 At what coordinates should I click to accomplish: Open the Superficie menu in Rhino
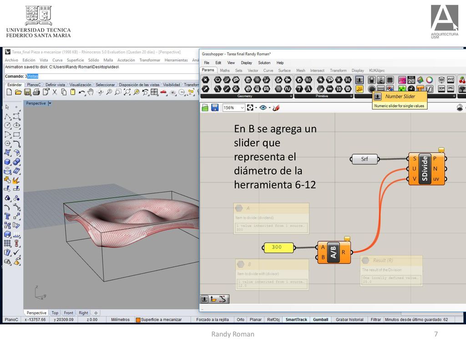pos(75,60)
